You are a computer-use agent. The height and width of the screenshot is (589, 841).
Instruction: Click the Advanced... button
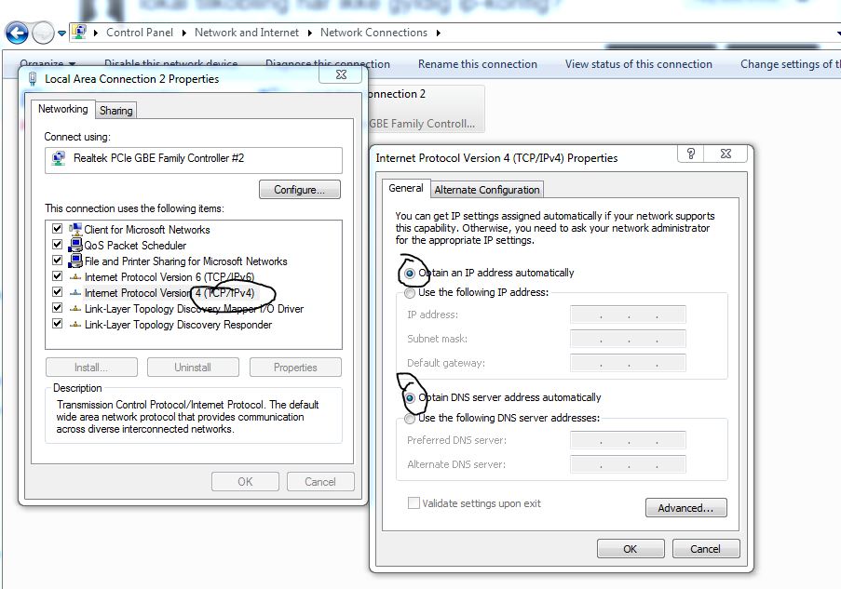click(x=686, y=508)
